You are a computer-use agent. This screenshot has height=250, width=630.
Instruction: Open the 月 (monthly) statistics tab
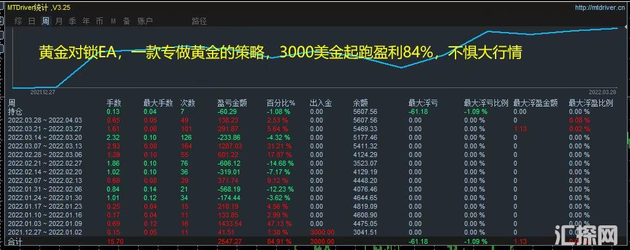coord(59,21)
